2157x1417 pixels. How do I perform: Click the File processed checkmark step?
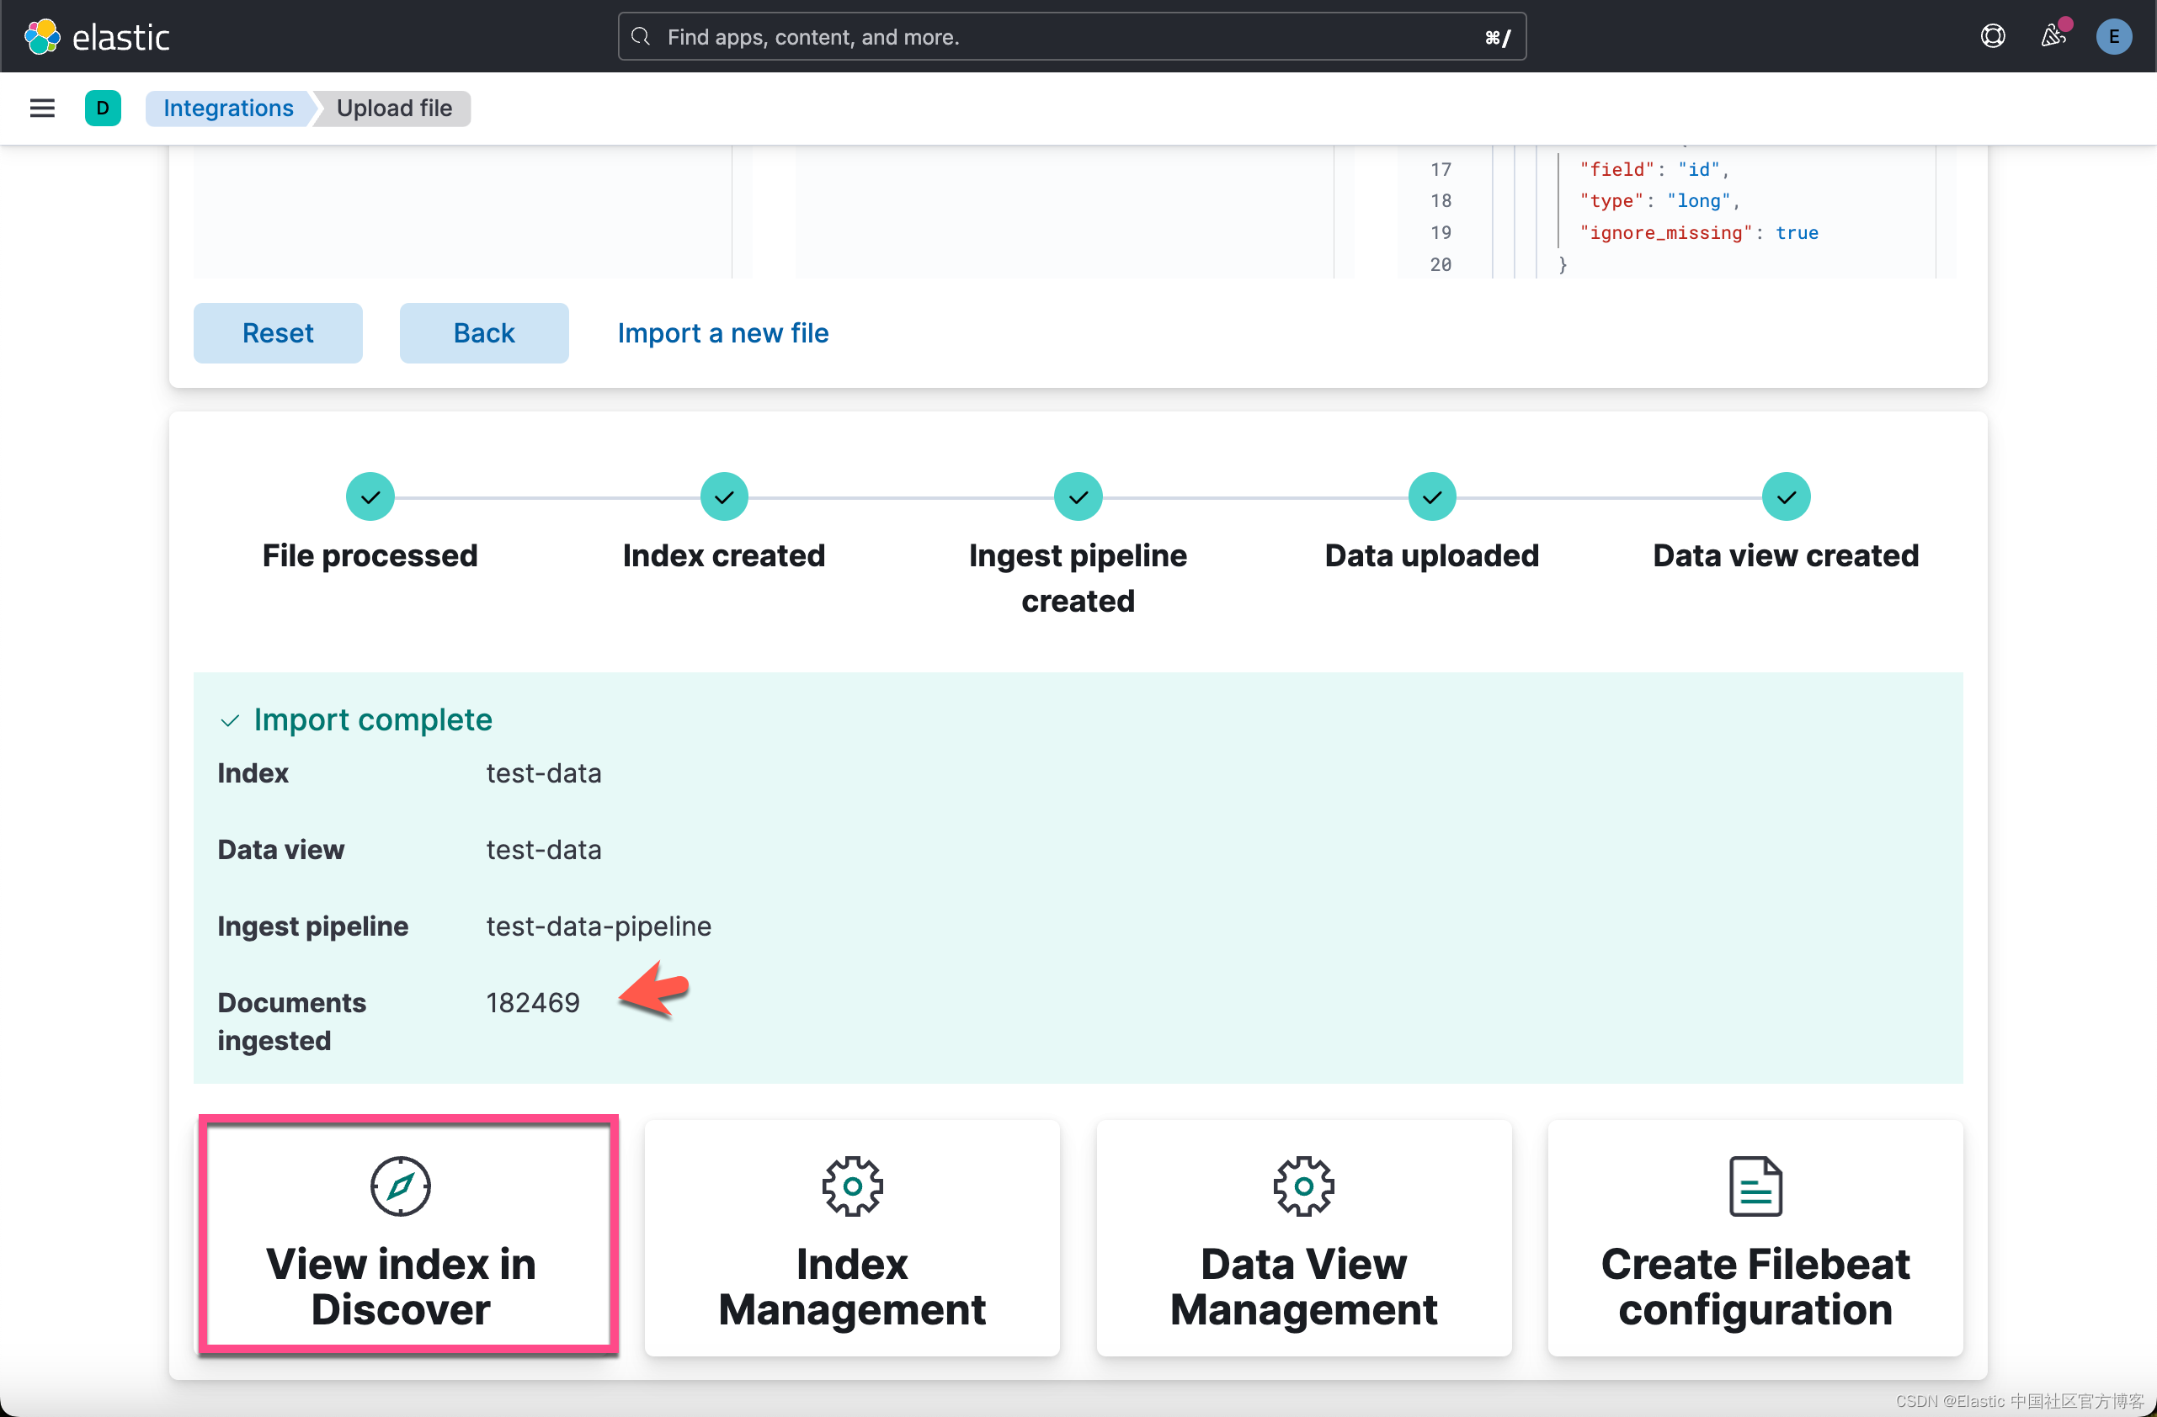click(x=369, y=496)
